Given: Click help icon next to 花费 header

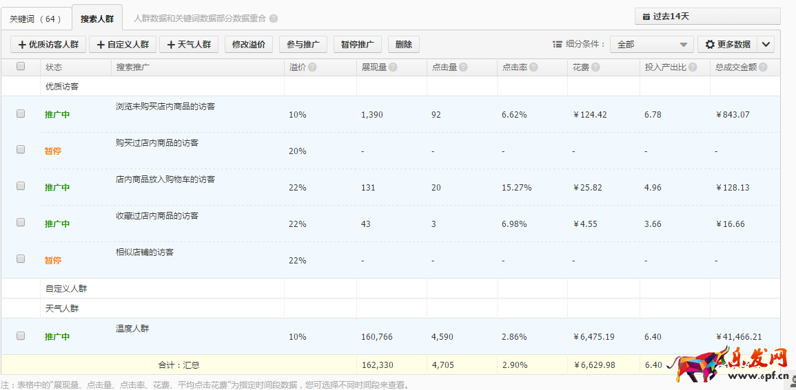Looking at the screenshot, I should point(595,67).
